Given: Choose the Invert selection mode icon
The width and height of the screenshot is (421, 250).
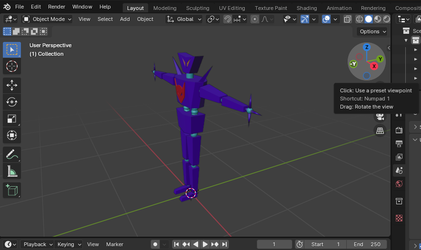Looking at the screenshot, I should pyautogui.click(x=34, y=32).
